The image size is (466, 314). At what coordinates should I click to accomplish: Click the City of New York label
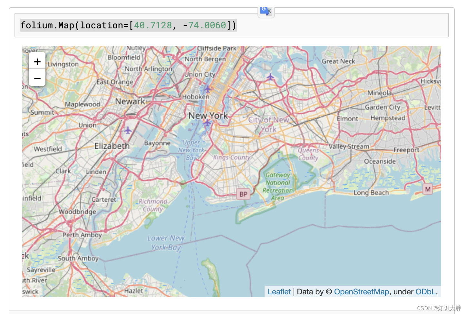tap(269, 124)
